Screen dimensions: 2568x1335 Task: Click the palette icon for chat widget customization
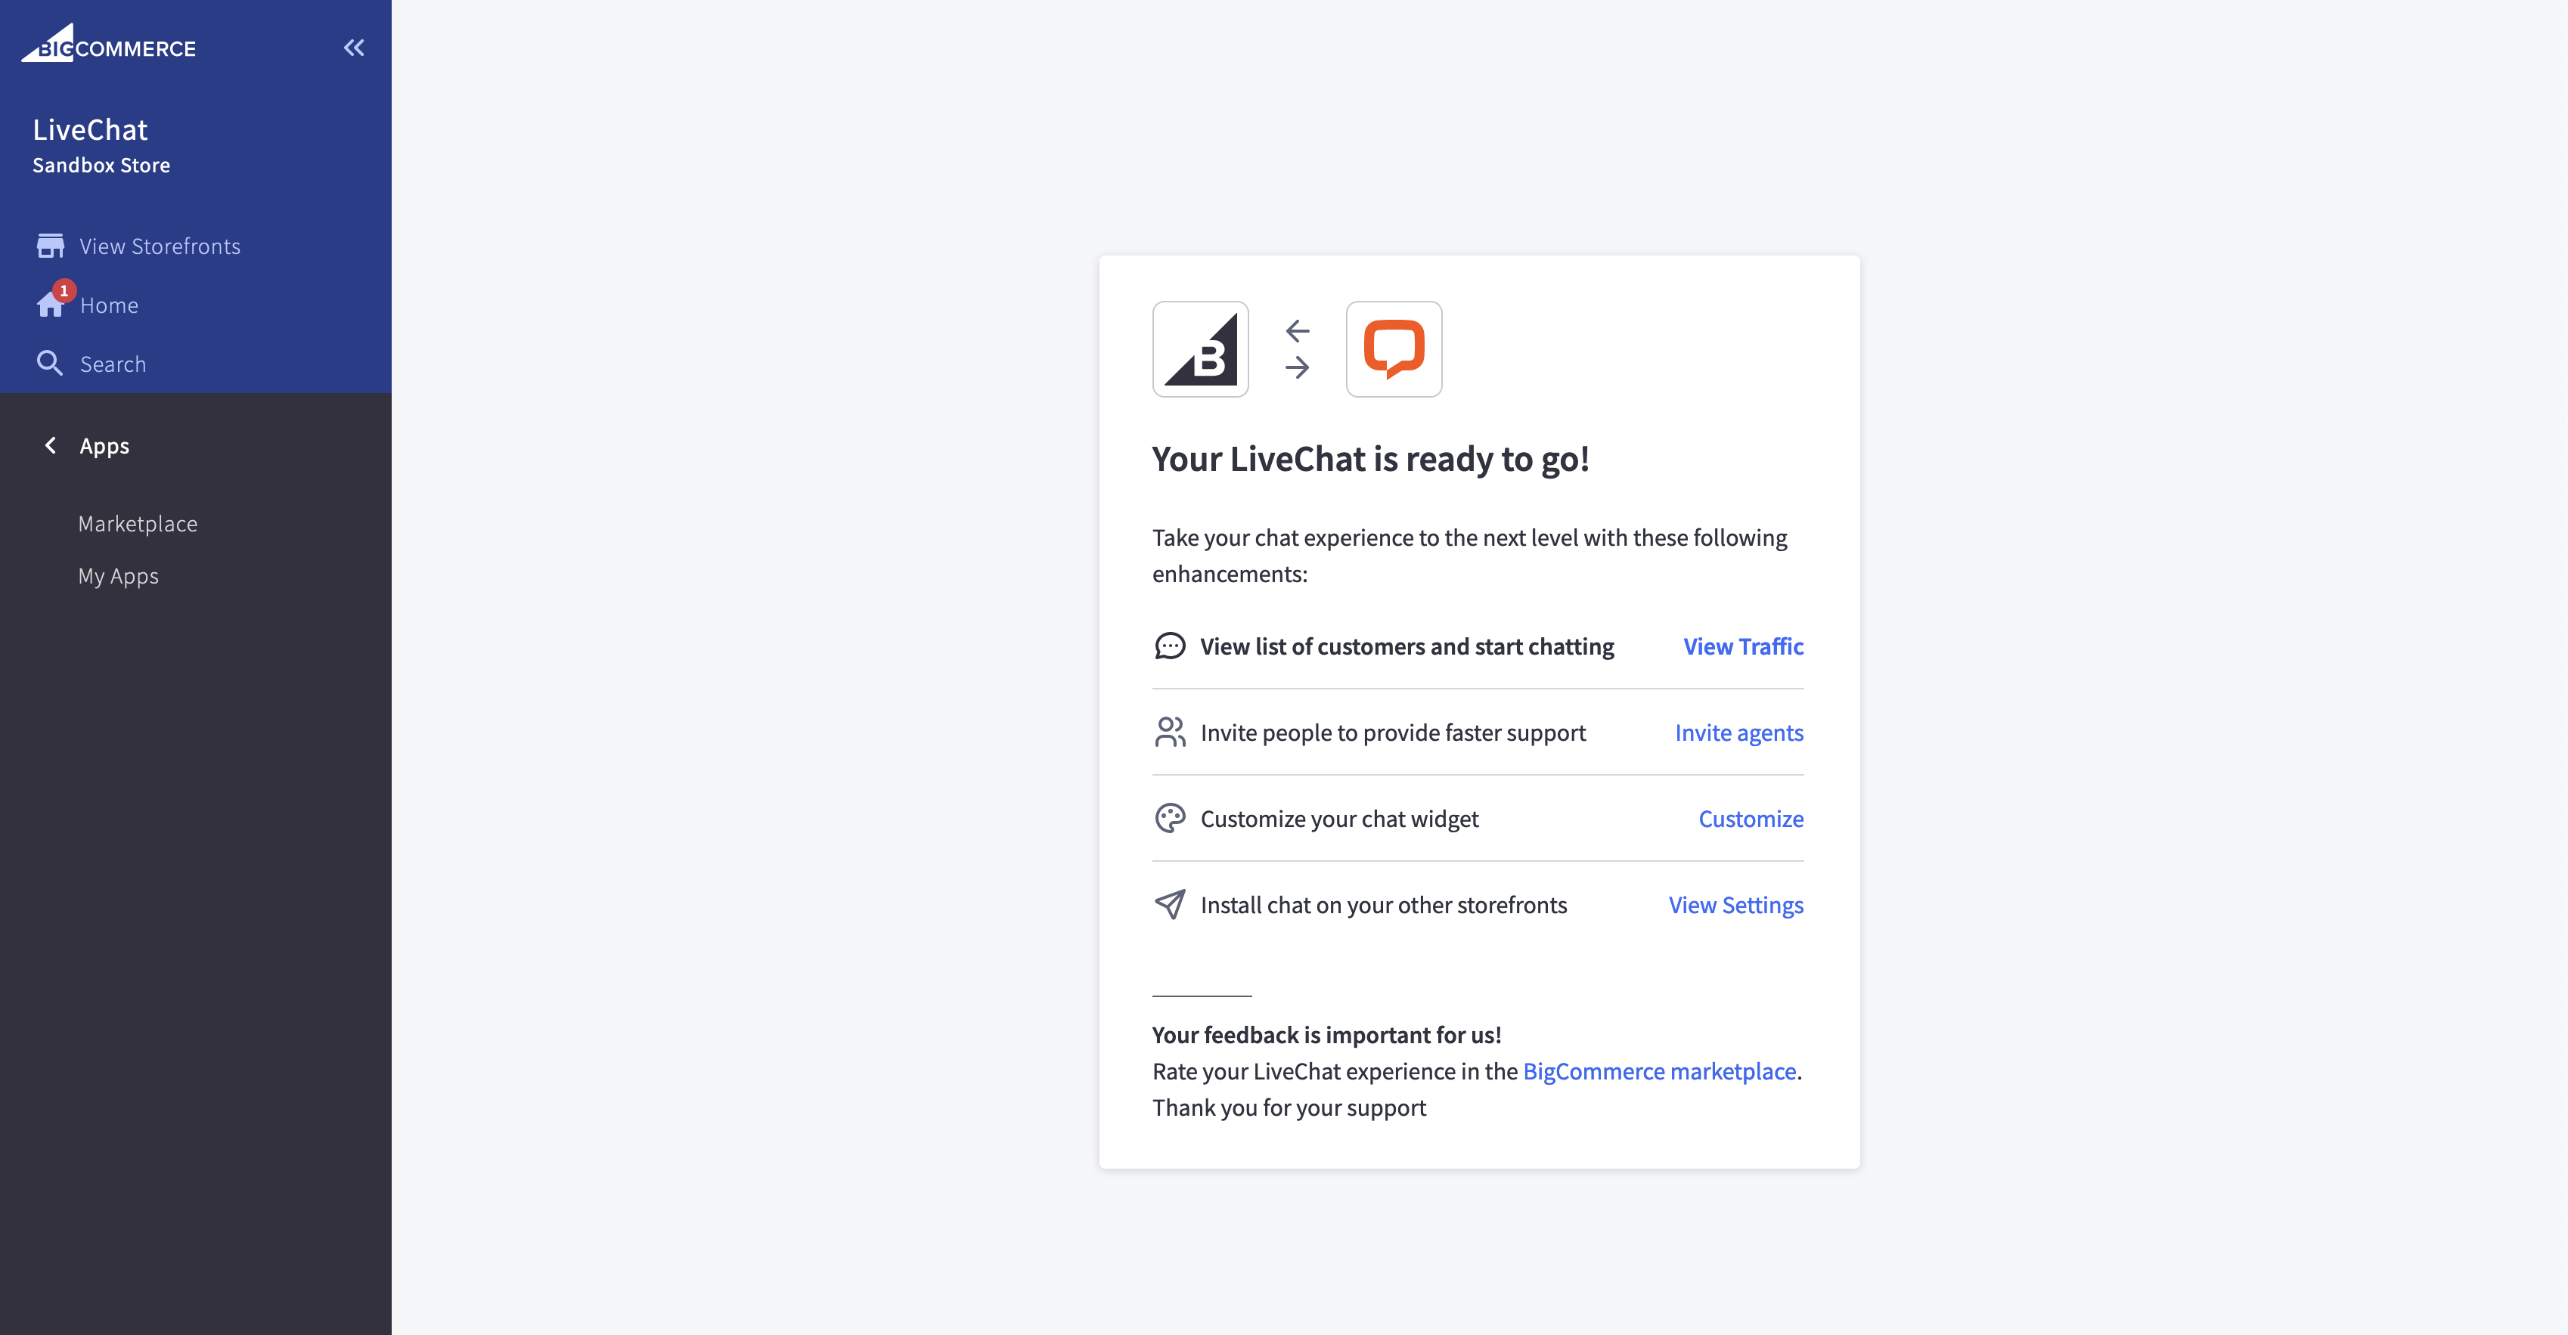point(1171,818)
